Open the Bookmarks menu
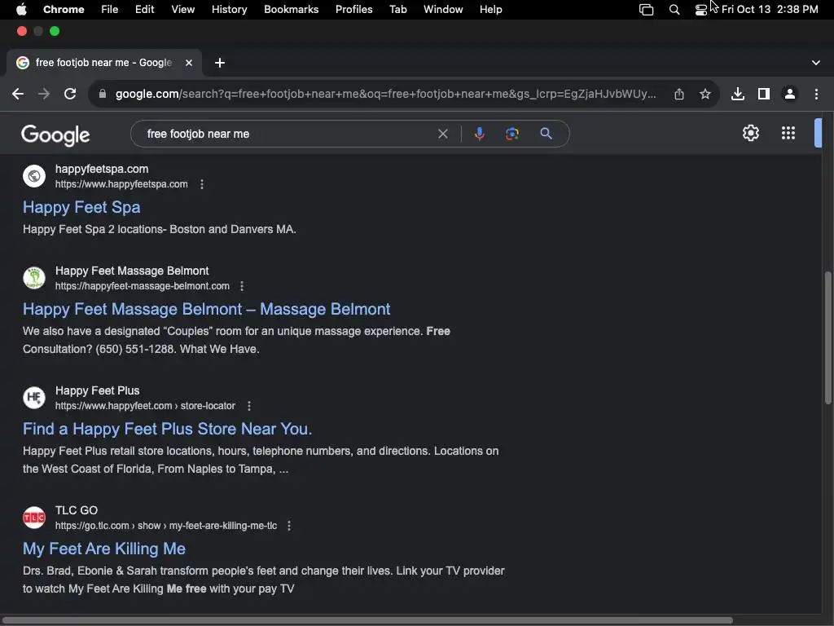The image size is (834, 626). (292, 10)
